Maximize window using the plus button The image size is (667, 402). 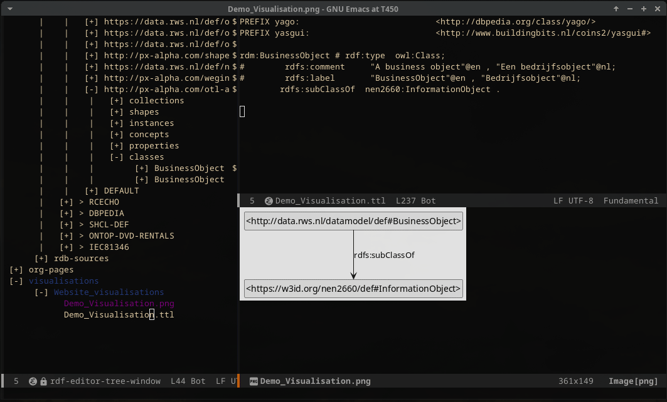coord(644,9)
